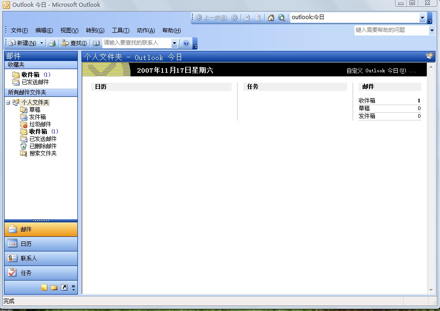Image resolution: width=440 pixels, height=311 pixels.
Task: Click the 邮件 section header
Action: tap(390, 87)
